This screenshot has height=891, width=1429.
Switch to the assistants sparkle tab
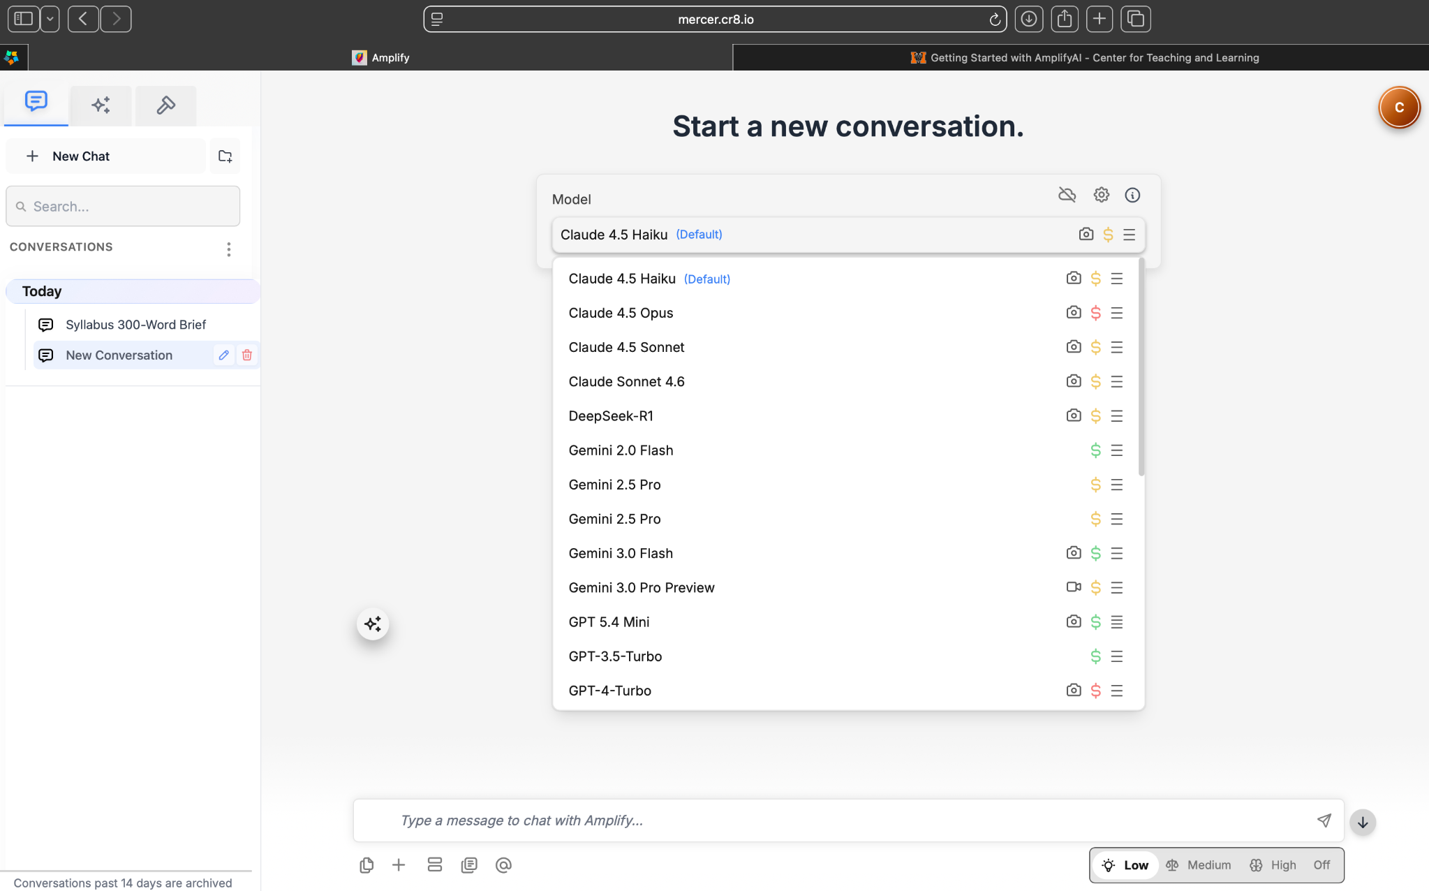(101, 105)
